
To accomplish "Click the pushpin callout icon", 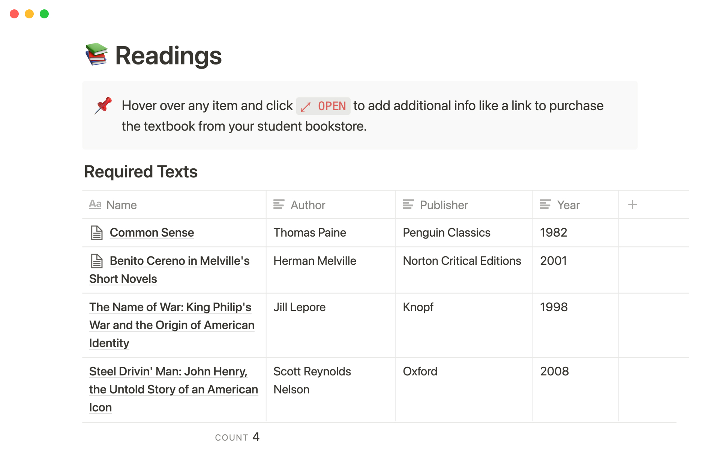I will (103, 106).
